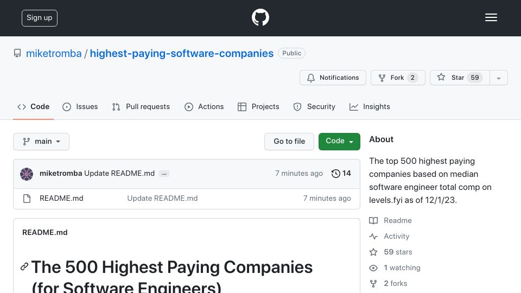Switch to the Pull requests tab

141,107
